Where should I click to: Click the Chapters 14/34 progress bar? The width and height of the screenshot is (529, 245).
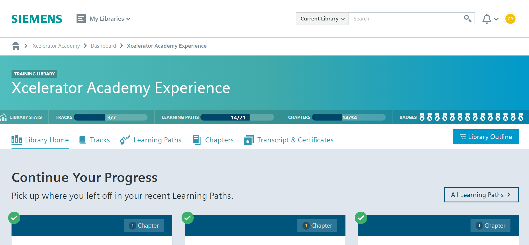pyautogui.click(x=349, y=117)
